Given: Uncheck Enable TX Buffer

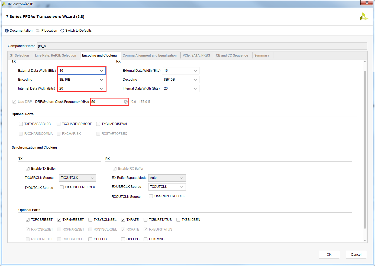Looking at the screenshot, I should point(28,169).
